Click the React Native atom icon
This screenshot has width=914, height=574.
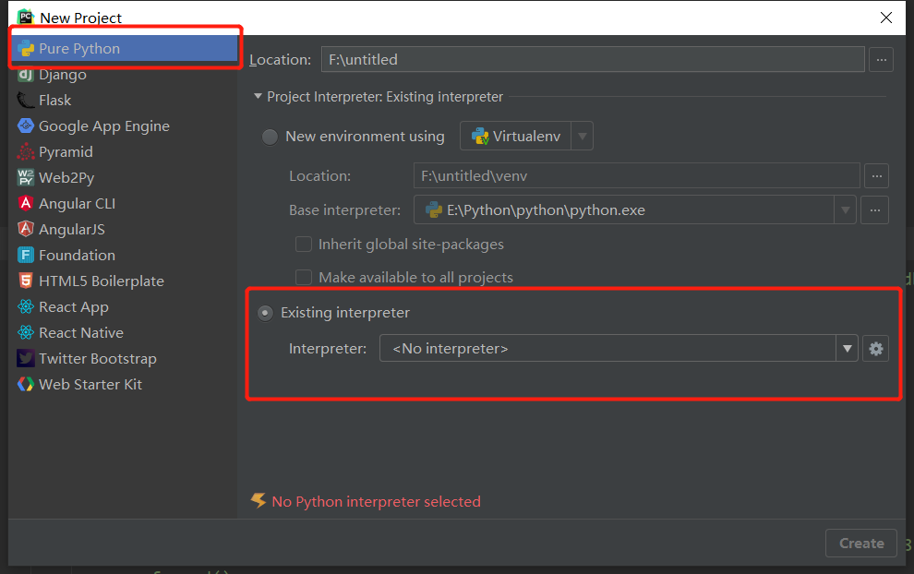click(x=26, y=333)
